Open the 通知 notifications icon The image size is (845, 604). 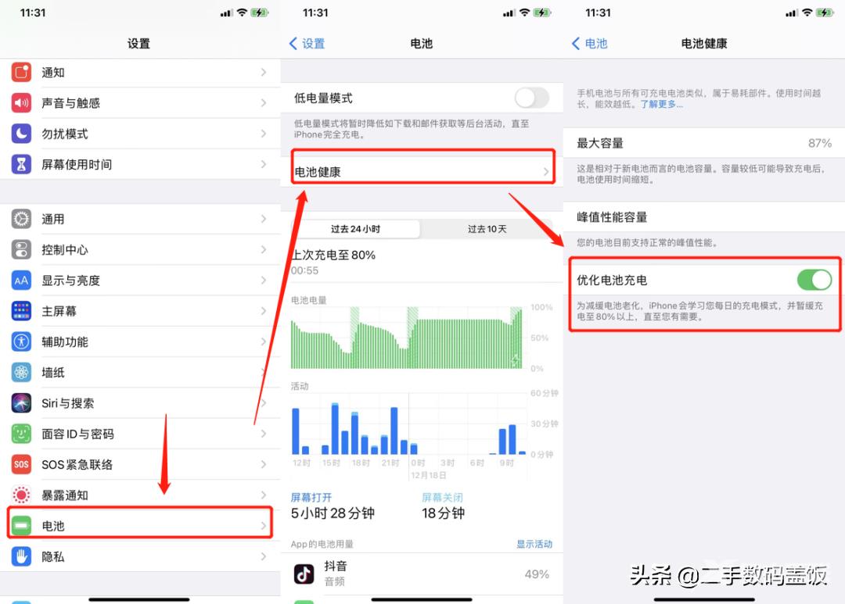22,72
